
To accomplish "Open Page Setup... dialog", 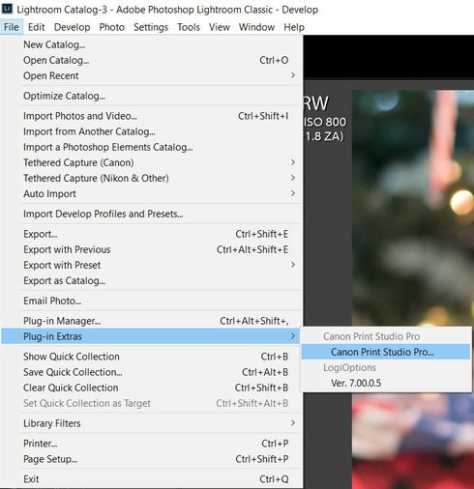I will (x=152, y=459).
